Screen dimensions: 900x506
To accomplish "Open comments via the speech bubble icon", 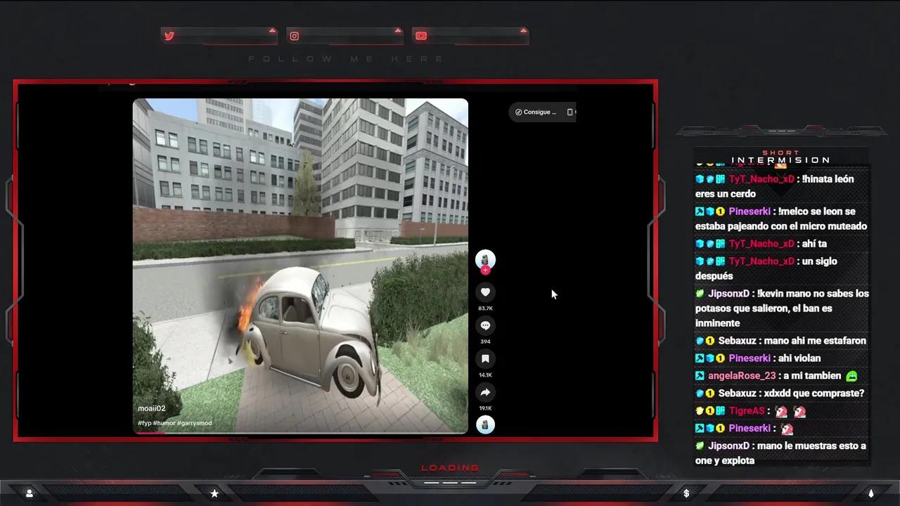I will pos(485,325).
